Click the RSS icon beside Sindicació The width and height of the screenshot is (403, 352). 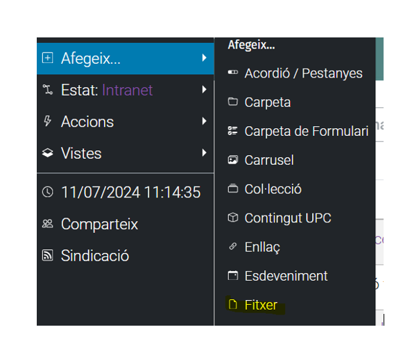click(x=48, y=256)
